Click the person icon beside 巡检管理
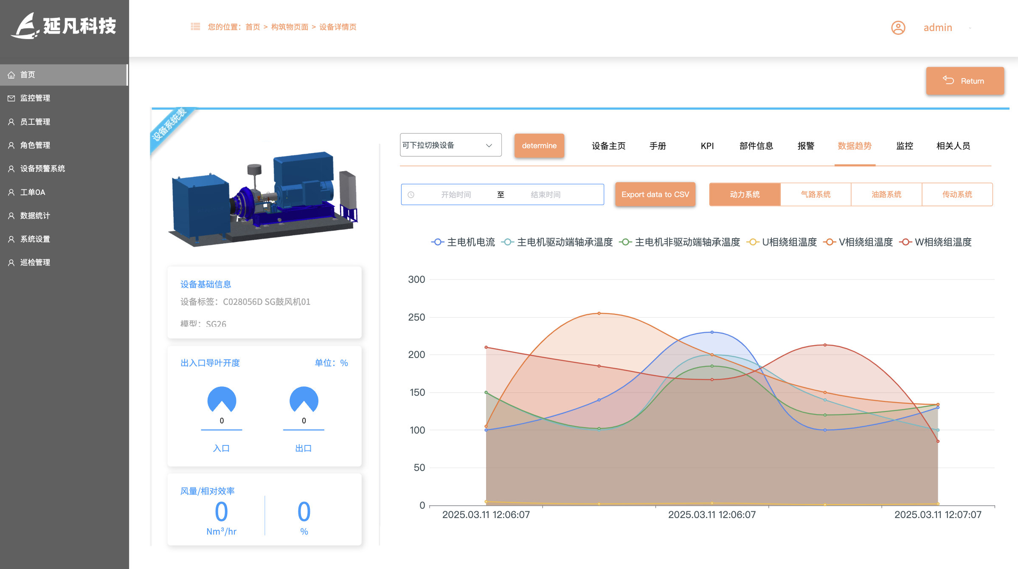1018x569 pixels. click(x=11, y=262)
